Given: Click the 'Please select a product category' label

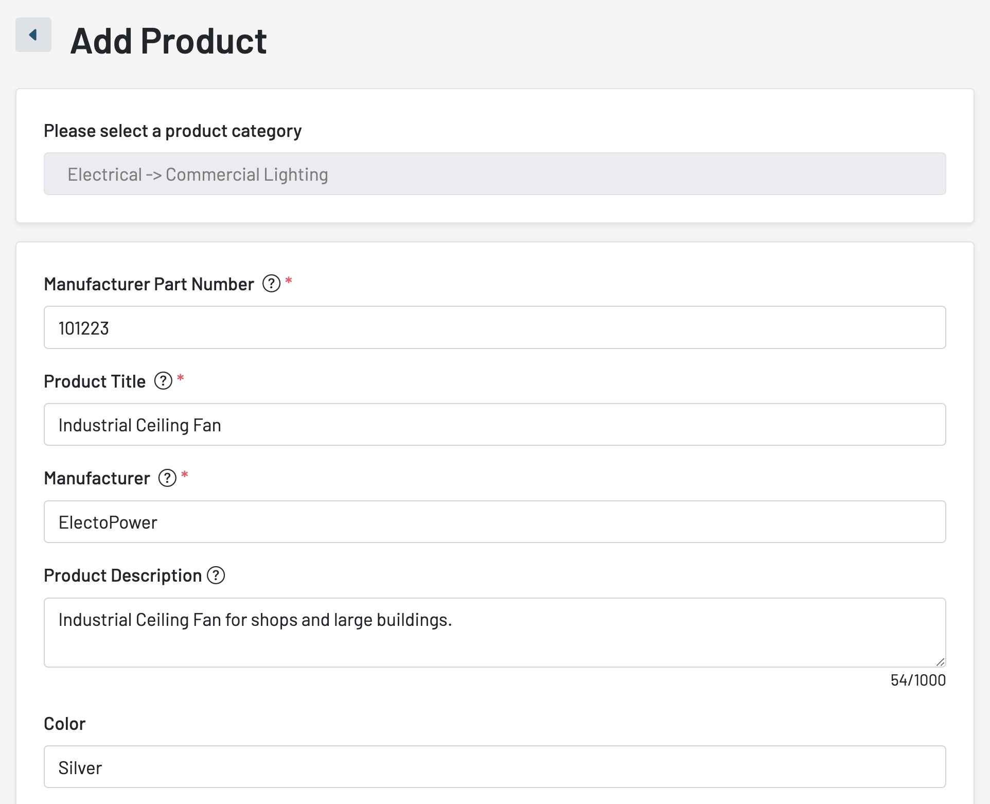Looking at the screenshot, I should tap(172, 131).
